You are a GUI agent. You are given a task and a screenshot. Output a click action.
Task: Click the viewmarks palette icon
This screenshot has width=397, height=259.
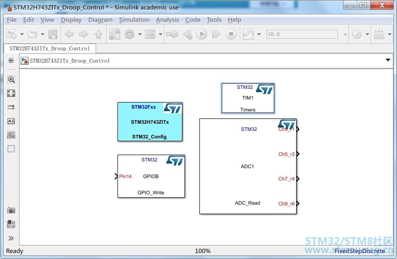point(11,224)
